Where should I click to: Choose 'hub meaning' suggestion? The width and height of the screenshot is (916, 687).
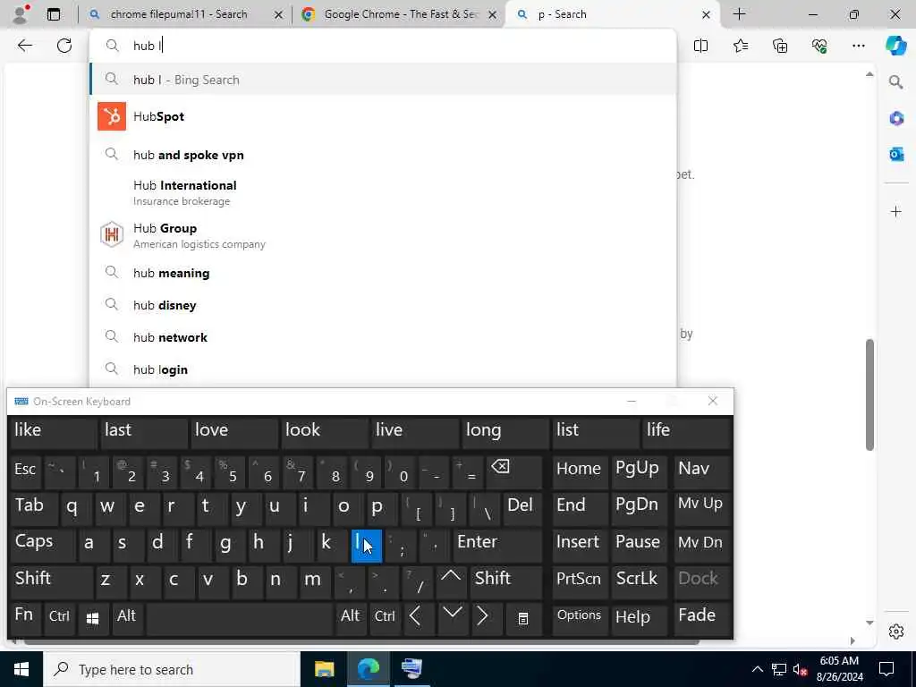pos(383,273)
